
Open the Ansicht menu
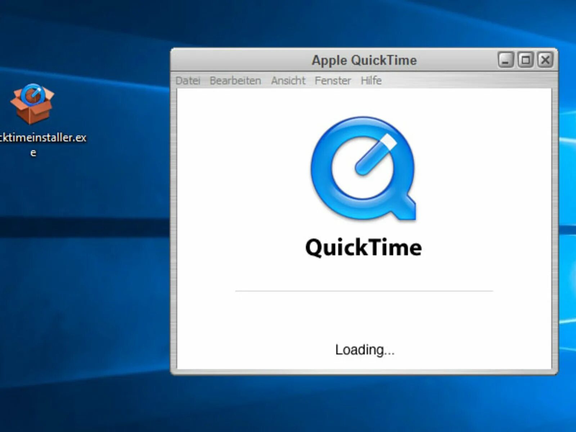pos(288,81)
